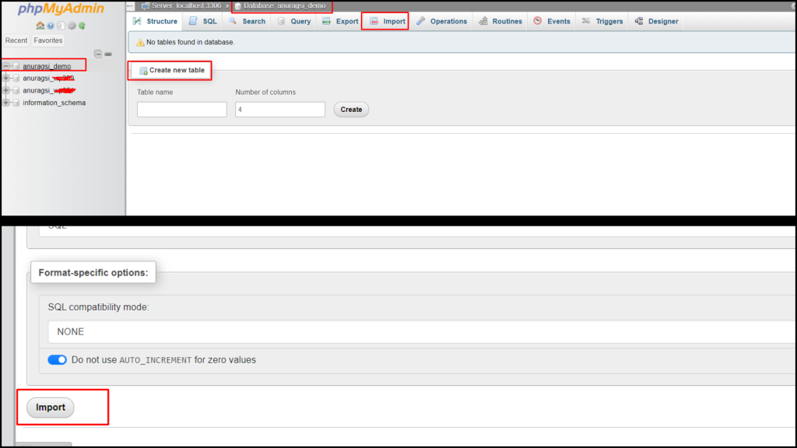Click inside the Table name input field
Screen dimensions: 797x448
pos(181,109)
